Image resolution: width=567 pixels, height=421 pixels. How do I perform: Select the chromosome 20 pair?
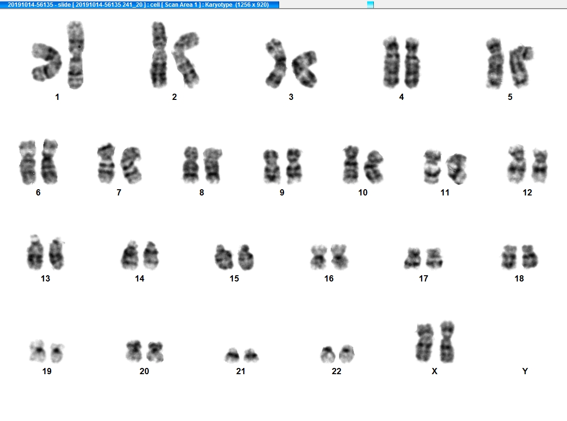coord(145,351)
